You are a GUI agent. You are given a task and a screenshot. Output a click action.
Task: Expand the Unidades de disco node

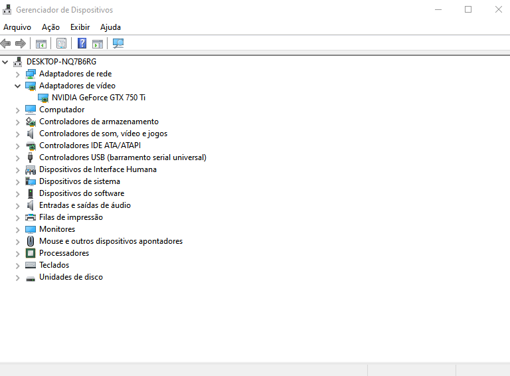[17, 278]
